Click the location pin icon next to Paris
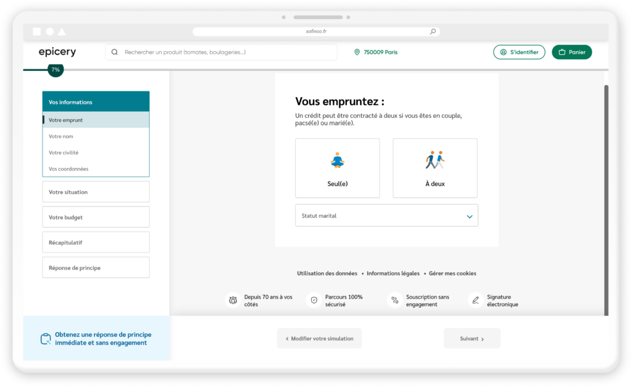632x387 pixels. [357, 52]
